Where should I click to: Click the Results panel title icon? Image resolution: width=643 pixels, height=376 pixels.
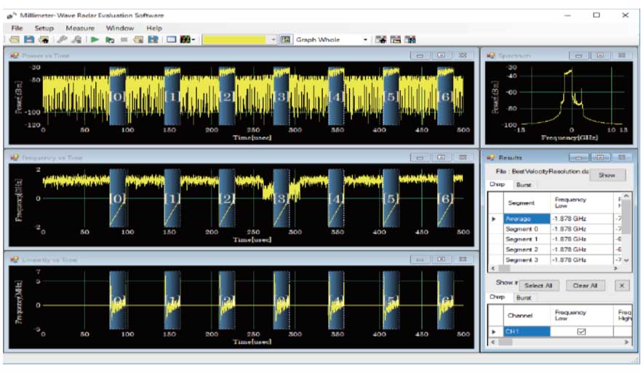(x=490, y=158)
